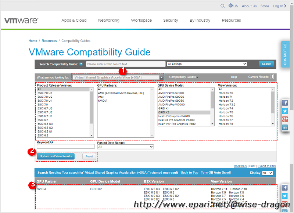The width and height of the screenshot is (294, 213).
Task: Open the Apps & Cloud menu
Action: tap(74, 20)
